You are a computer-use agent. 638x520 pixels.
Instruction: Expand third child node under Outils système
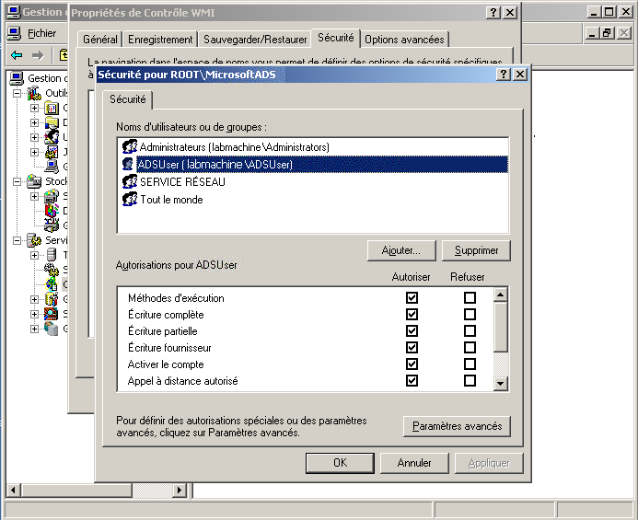[x=35, y=137]
